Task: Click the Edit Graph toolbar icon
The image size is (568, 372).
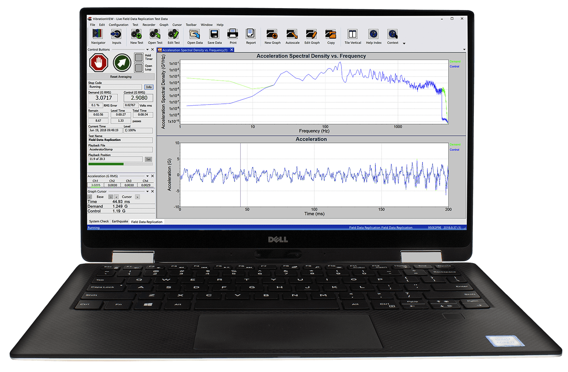Action: 312,34
